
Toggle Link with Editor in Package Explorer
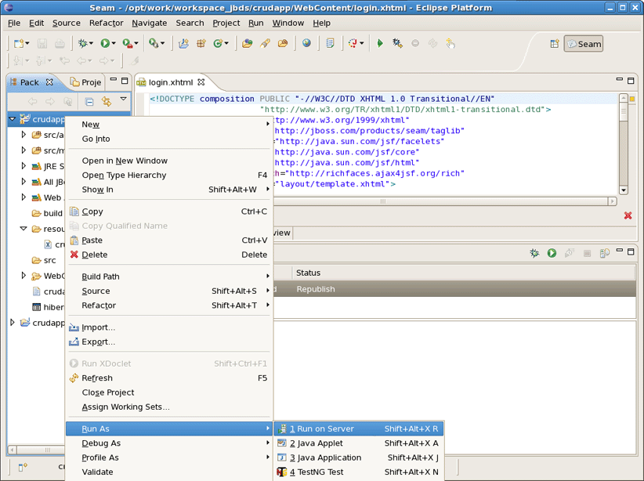[107, 100]
